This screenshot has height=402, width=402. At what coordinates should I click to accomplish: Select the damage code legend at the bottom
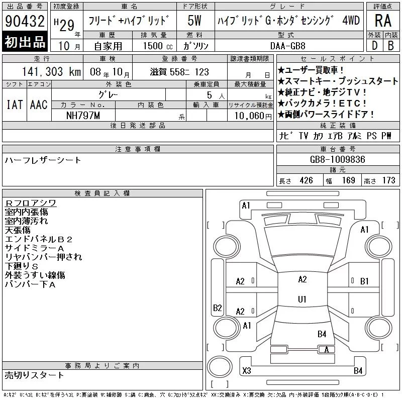click(193, 395)
